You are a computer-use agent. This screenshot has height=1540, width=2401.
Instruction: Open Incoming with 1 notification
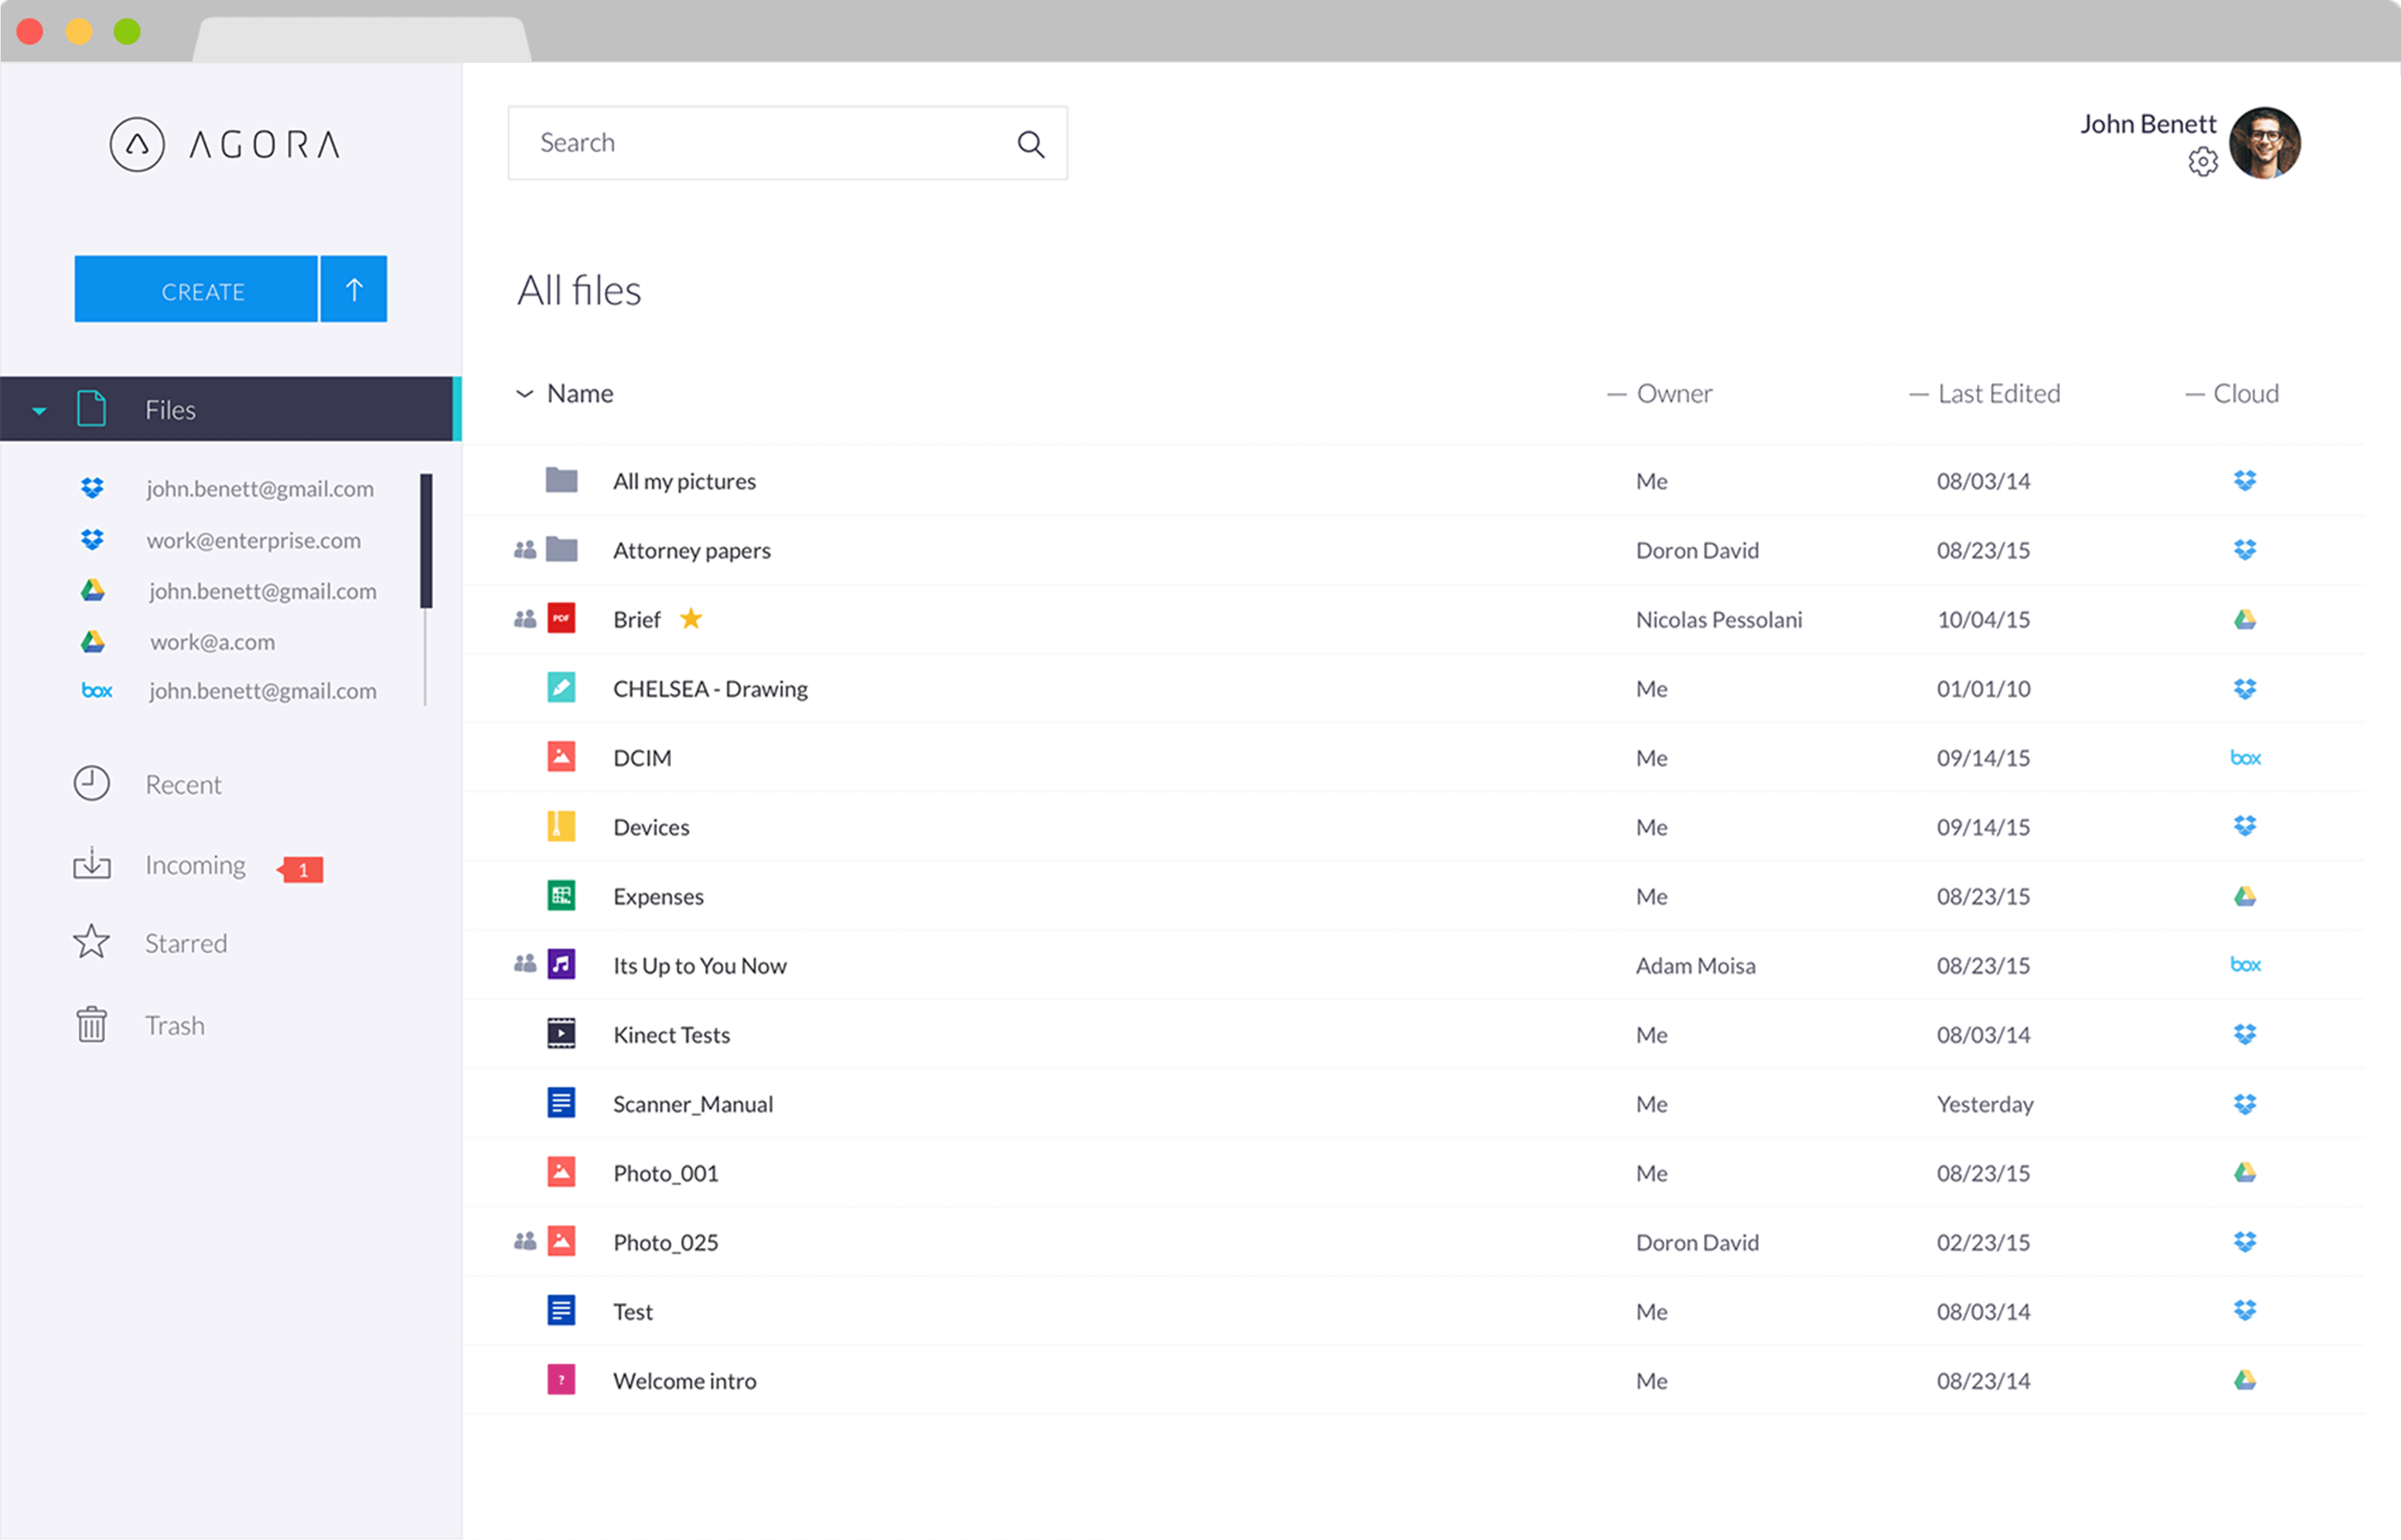[x=195, y=866]
